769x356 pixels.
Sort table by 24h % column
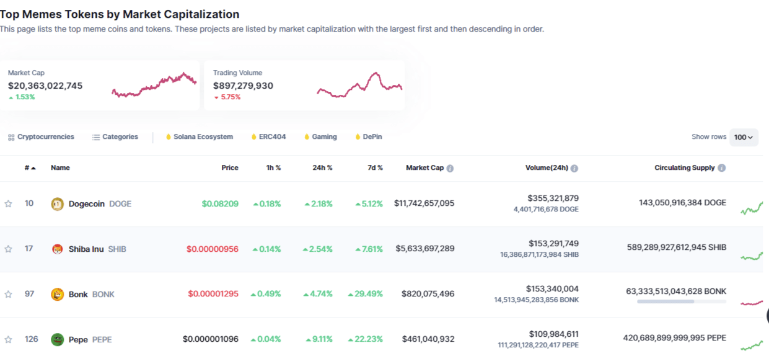click(322, 167)
